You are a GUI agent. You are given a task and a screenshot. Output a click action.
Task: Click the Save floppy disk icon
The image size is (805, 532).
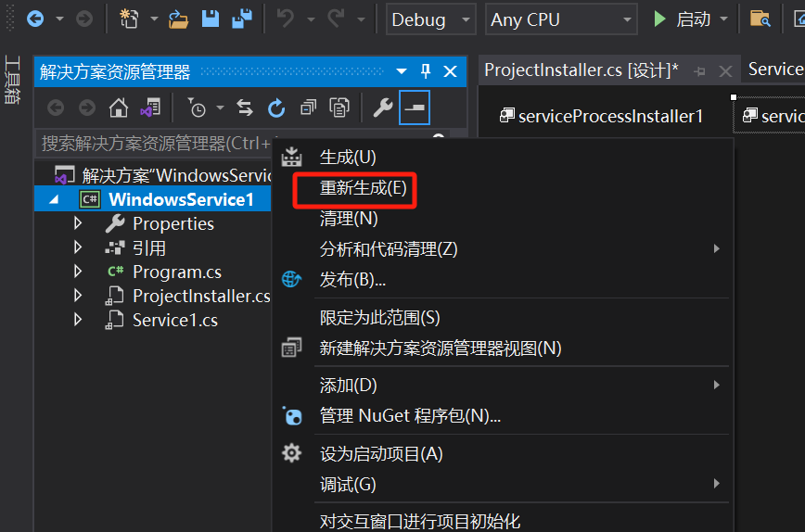click(210, 19)
